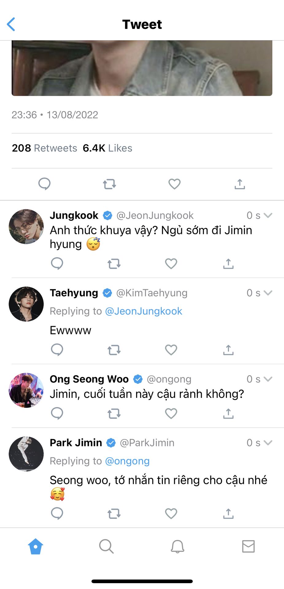The height and width of the screenshot is (589, 284).
Task: Open options chevron on Jungkook's reply
Action: [268, 215]
